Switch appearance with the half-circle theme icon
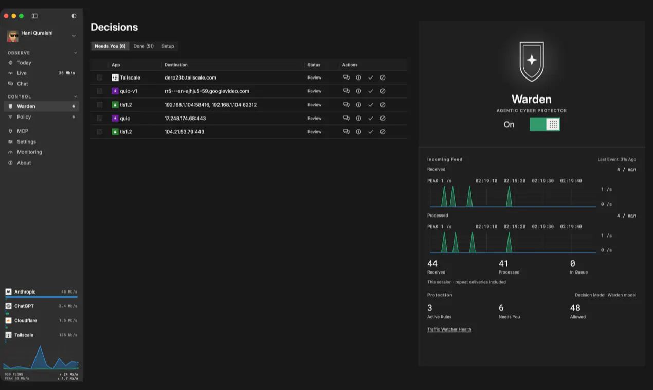 pos(74,16)
